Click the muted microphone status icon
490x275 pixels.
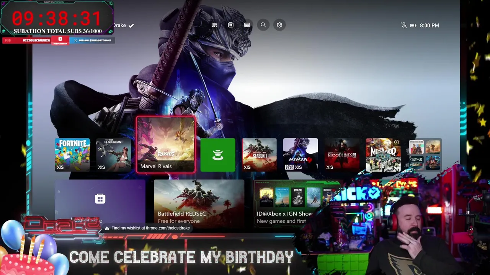403,25
